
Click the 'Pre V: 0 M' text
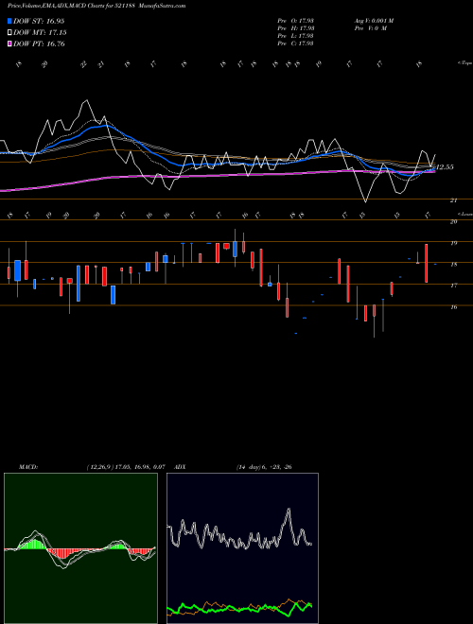(x=370, y=28)
